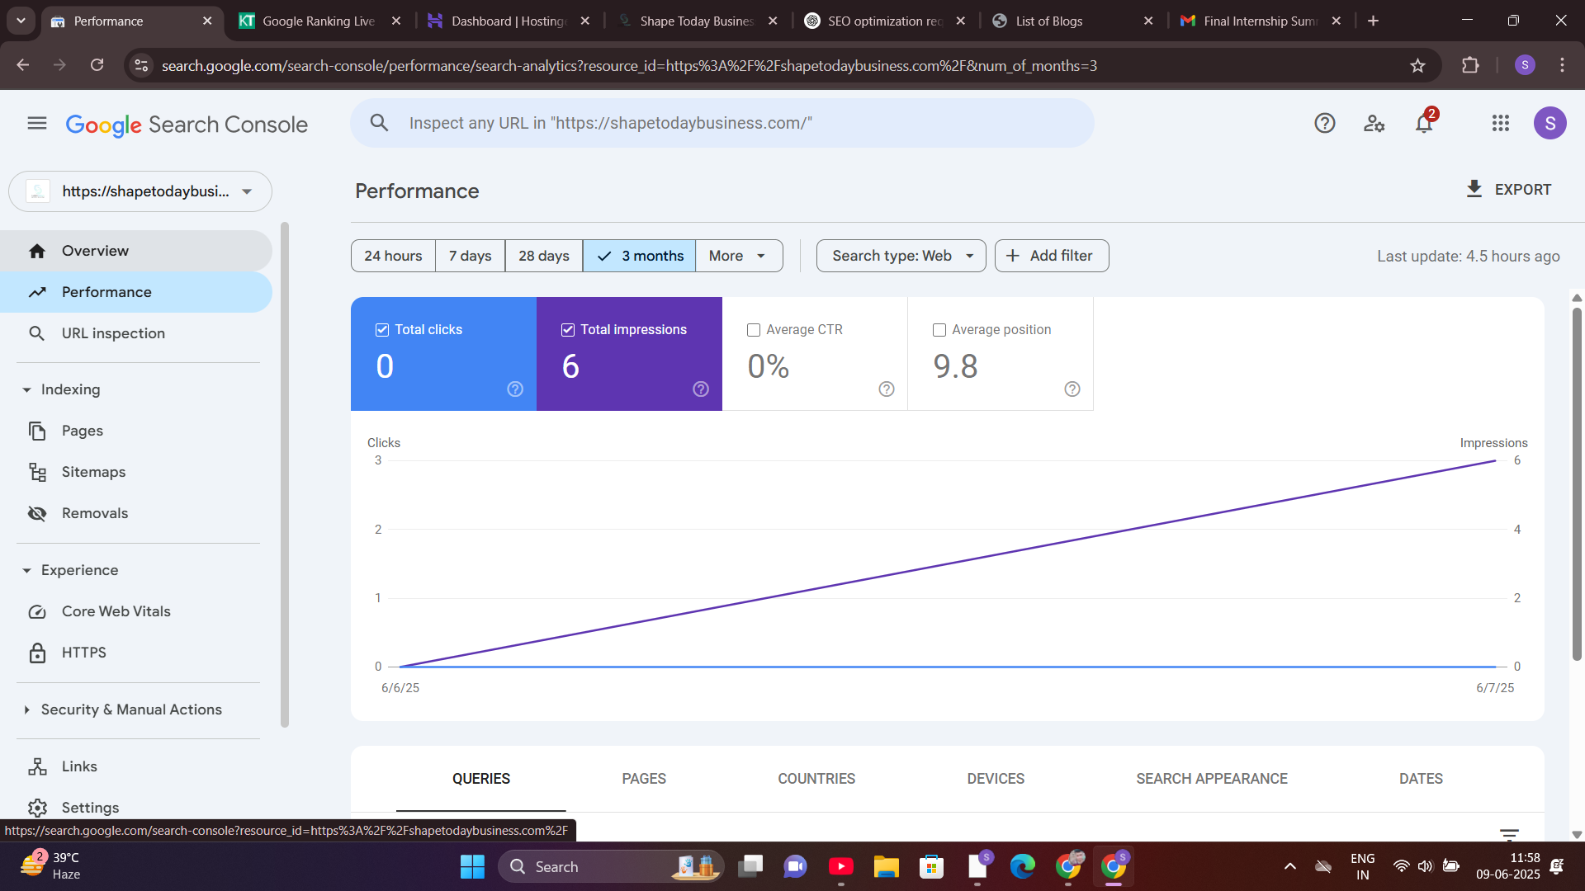
Task: Expand the More date range dropdown
Action: pos(738,256)
